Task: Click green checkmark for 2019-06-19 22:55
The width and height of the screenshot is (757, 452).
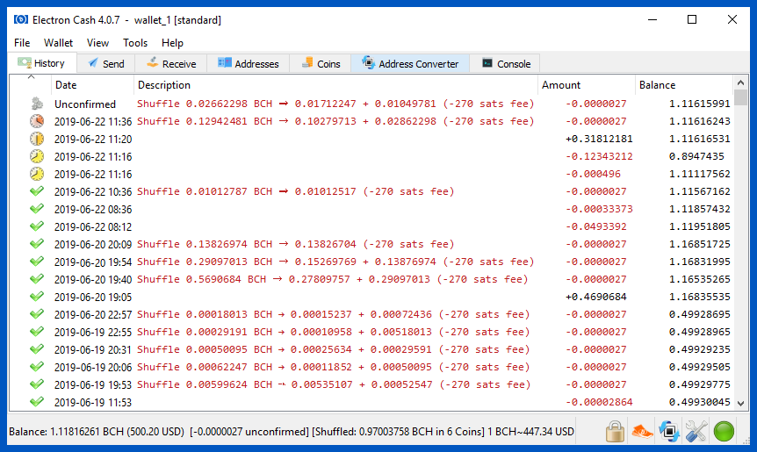Action: tap(37, 332)
